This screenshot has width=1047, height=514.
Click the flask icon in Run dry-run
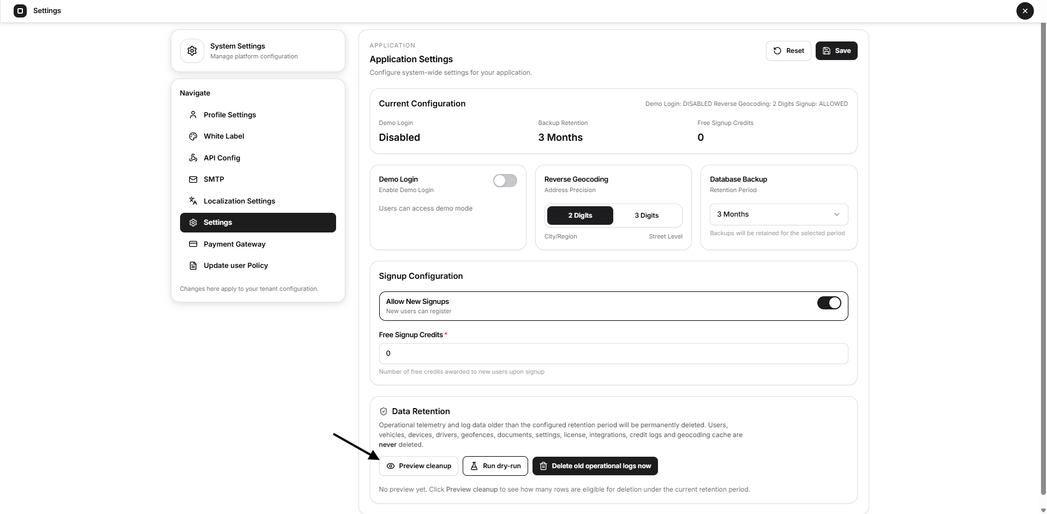click(474, 466)
